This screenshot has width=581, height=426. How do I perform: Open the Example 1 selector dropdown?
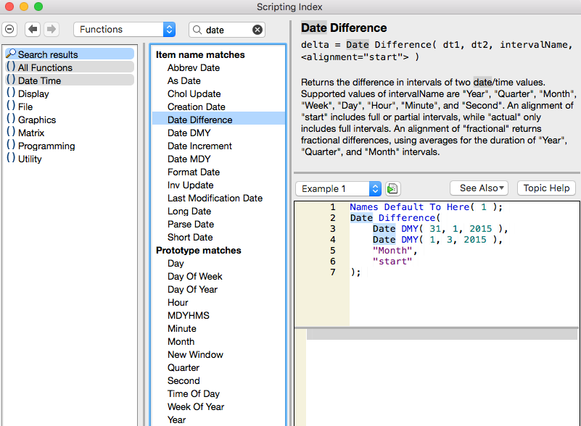click(x=338, y=188)
